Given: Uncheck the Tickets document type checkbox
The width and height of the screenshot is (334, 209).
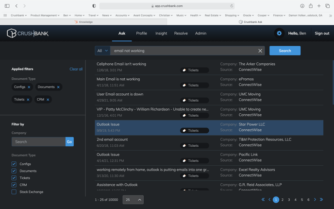Looking at the screenshot, I should [x=14, y=178].
